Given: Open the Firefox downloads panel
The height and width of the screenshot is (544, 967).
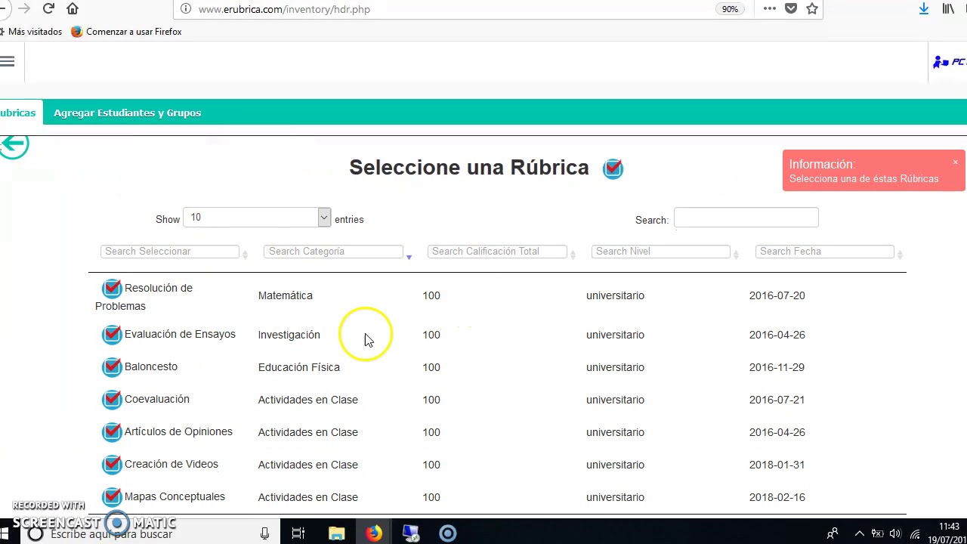Looking at the screenshot, I should tap(924, 9).
